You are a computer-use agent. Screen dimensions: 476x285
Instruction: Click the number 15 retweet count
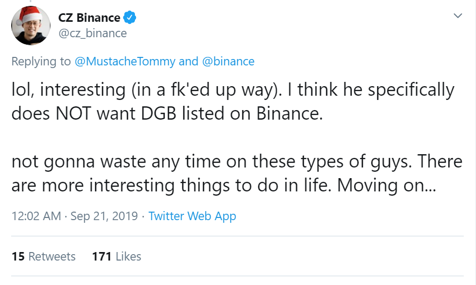pos(18,256)
